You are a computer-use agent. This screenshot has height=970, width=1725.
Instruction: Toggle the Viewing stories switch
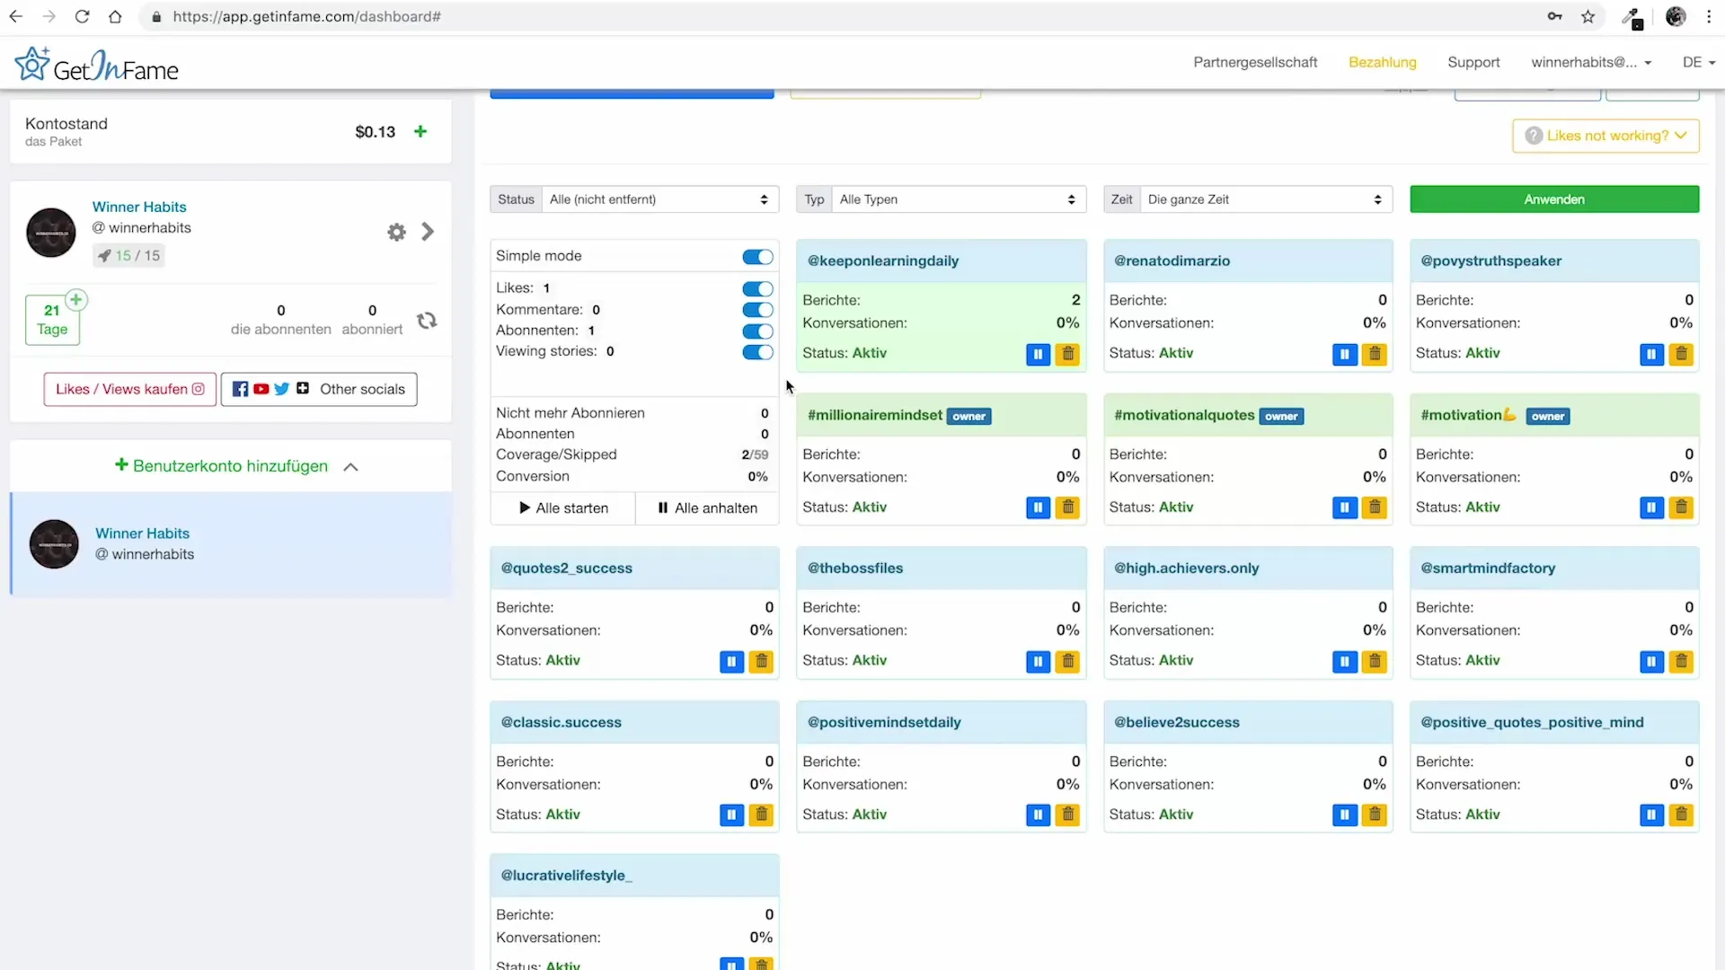coord(757,352)
